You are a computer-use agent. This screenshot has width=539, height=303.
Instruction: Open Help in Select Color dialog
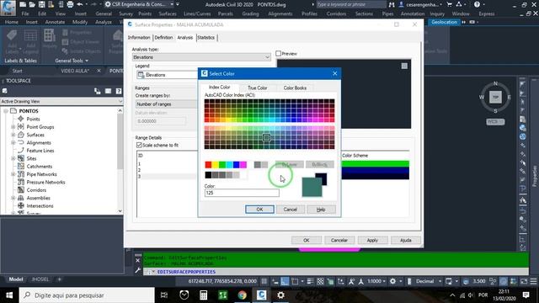click(321, 210)
